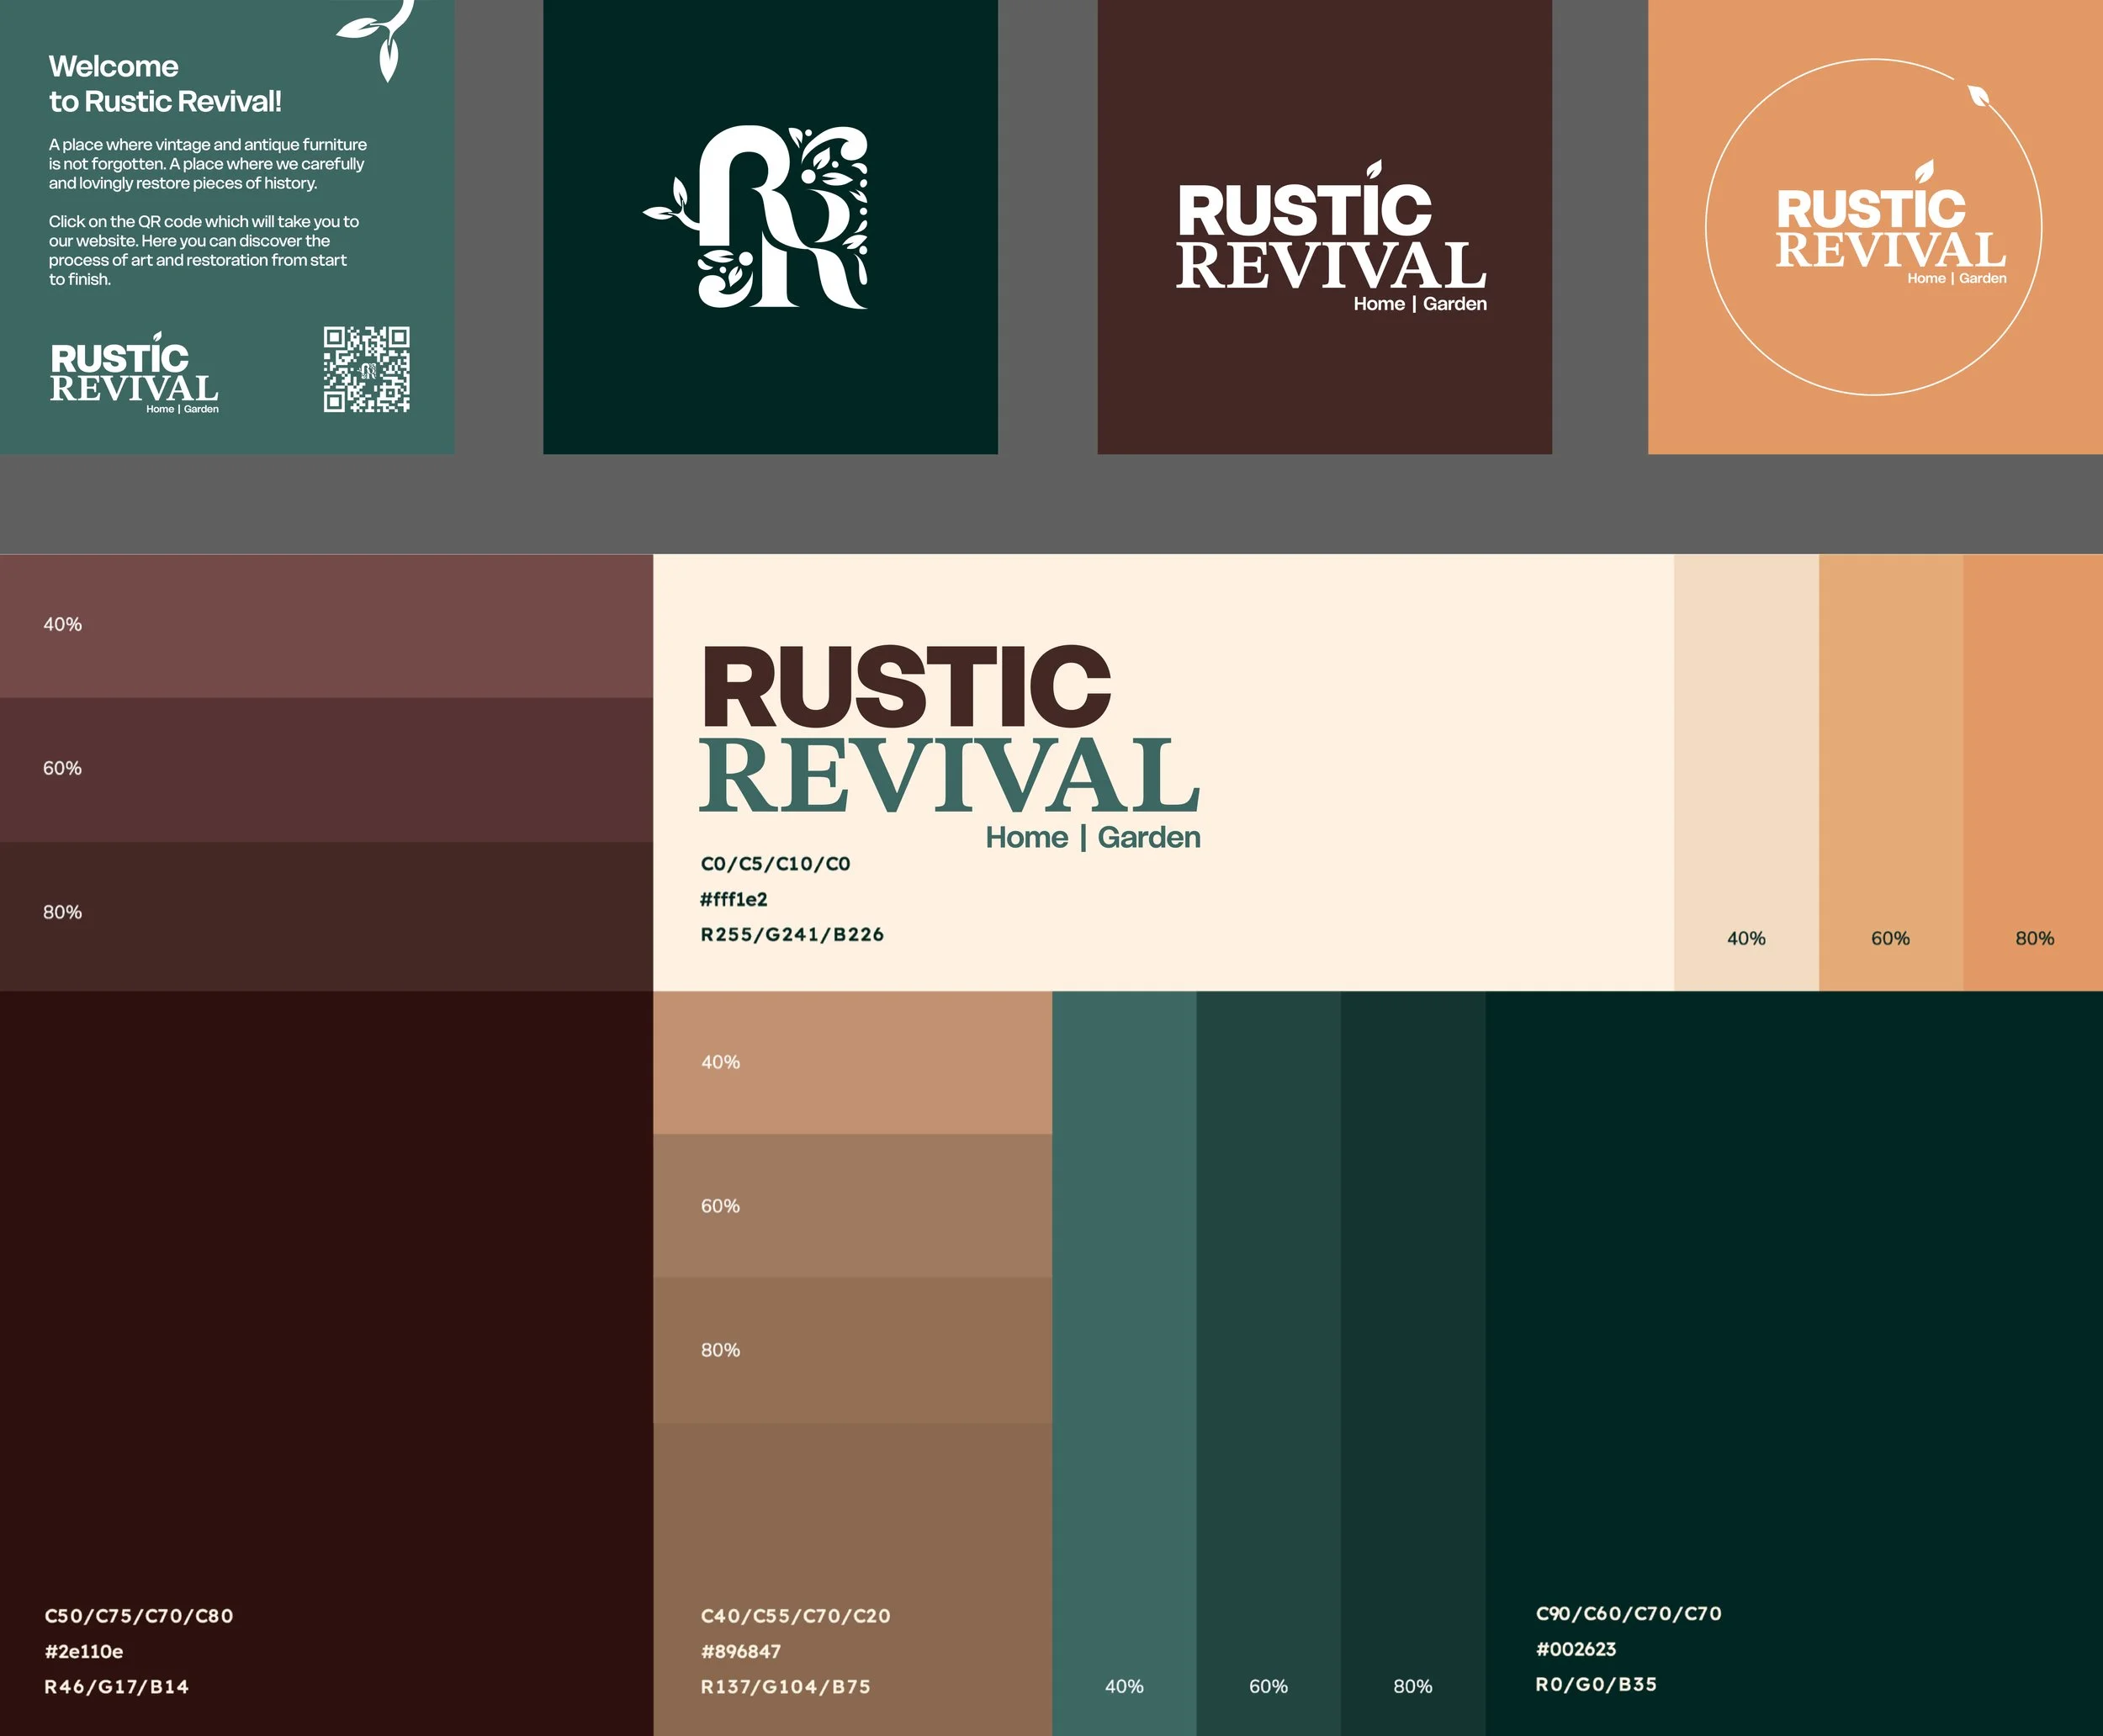Pick the 80% orange swatch
Screen dimensions: 2103x1736
(2033, 772)
